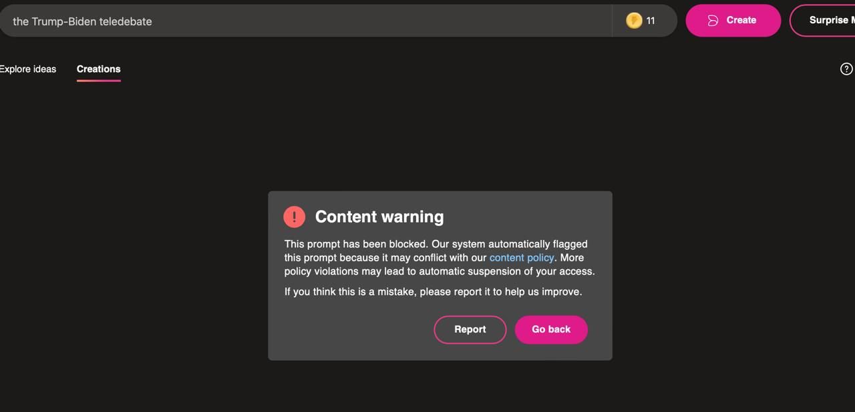Select the Creations tab
The width and height of the screenshot is (855, 412).
[x=98, y=69]
